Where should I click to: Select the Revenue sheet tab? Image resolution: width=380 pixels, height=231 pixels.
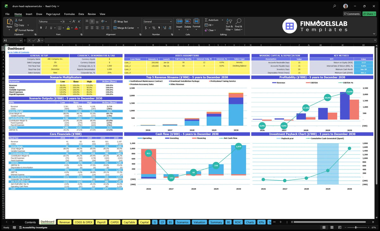(65, 222)
